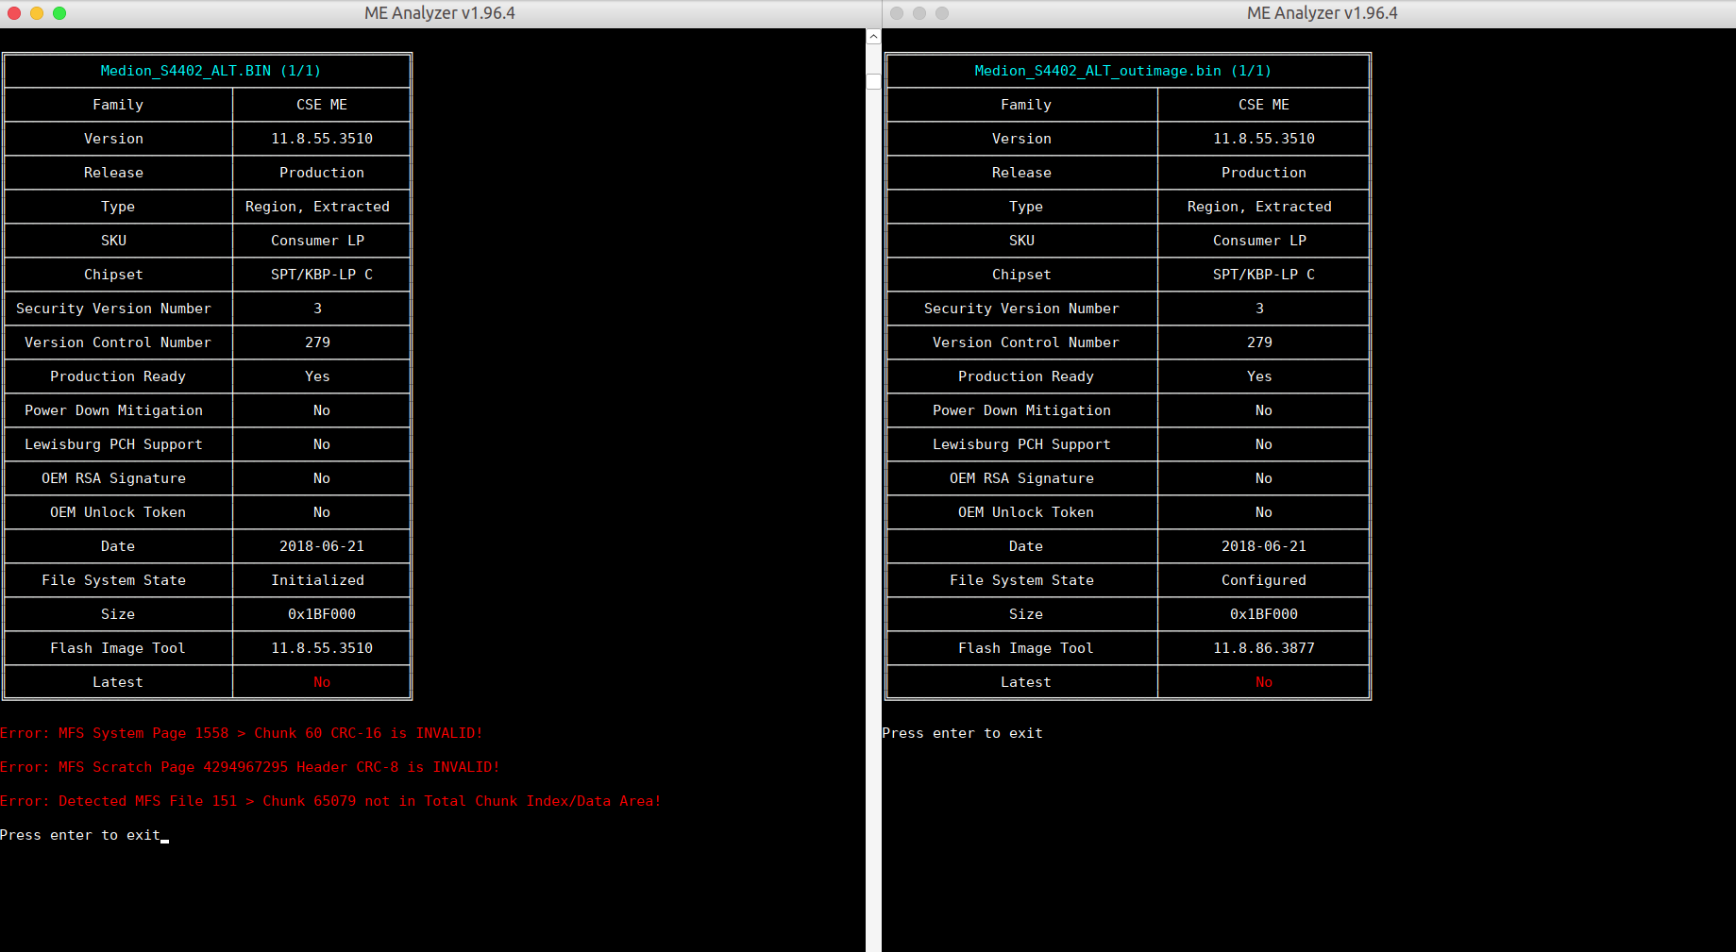
Task: Click 'OEM Unlock Token' label in ALT.BIN table
Action: click(118, 512)
